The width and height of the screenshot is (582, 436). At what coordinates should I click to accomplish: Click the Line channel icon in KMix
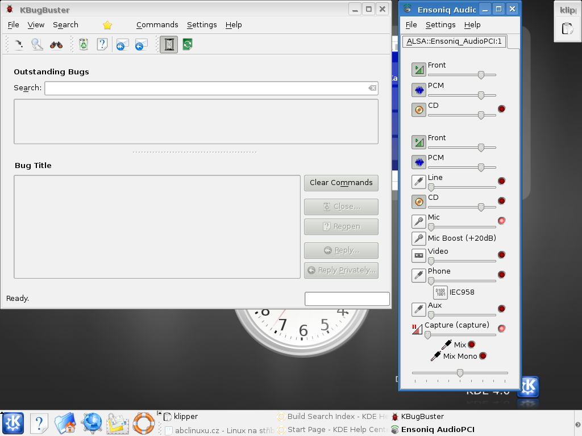click(x=419, y=182)
